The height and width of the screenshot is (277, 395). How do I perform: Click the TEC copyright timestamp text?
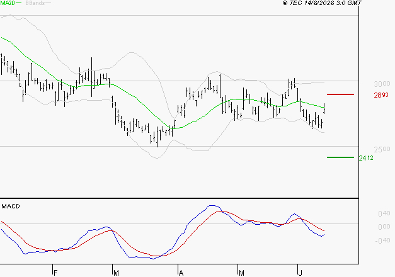tap(322, 3)
